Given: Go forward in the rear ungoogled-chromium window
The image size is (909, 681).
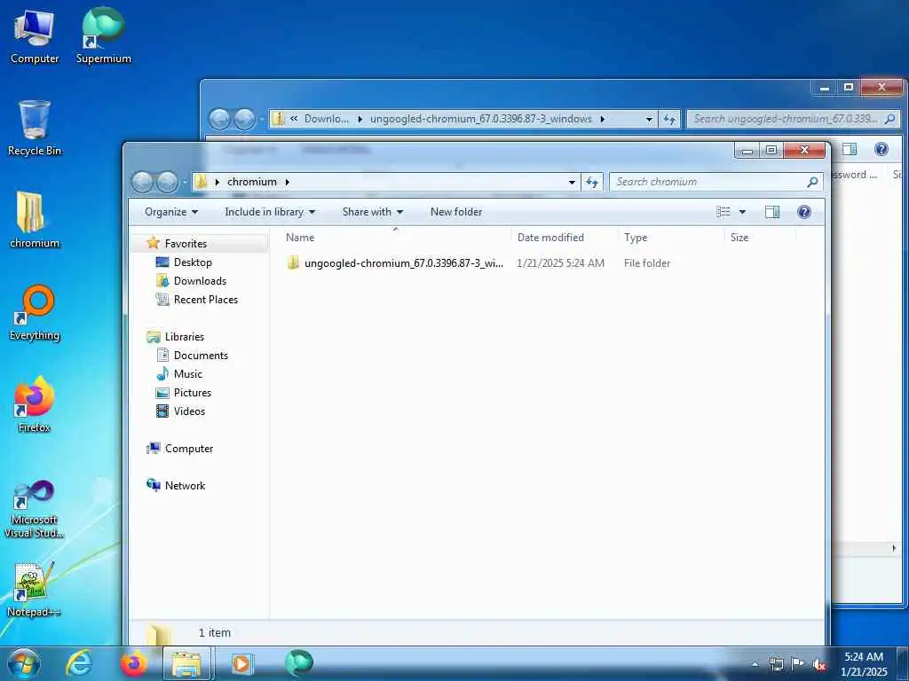Looking at the screenshot, I should coord(244,119).
